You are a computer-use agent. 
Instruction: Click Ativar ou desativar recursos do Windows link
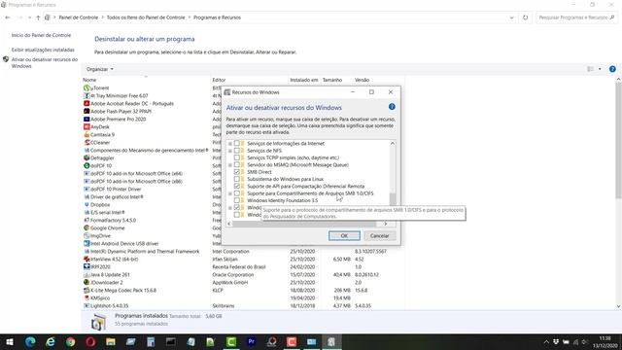[x=45, y=62]
